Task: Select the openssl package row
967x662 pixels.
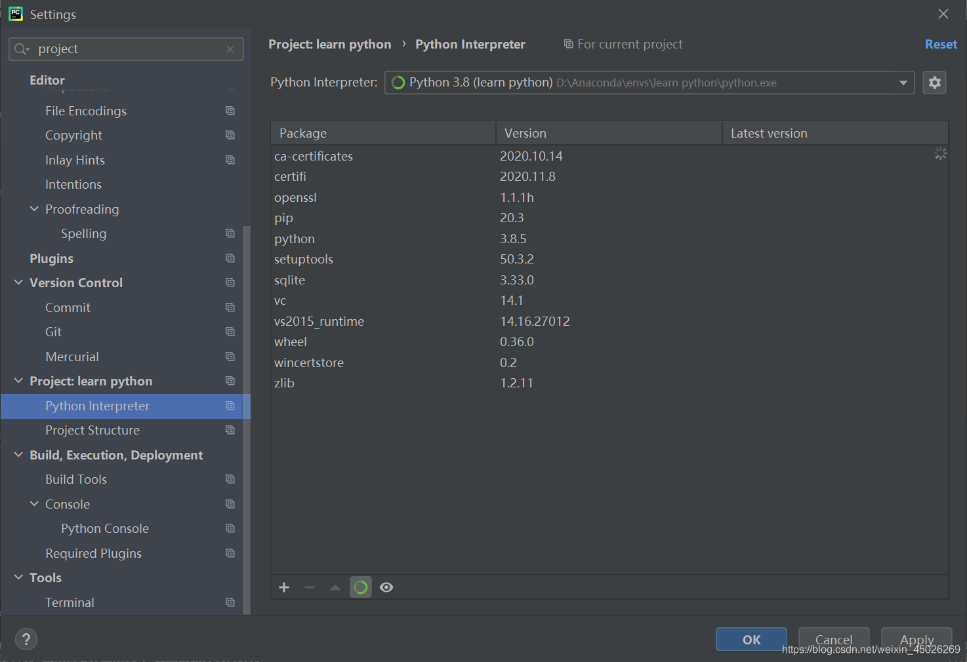Action: click(609, 197)
